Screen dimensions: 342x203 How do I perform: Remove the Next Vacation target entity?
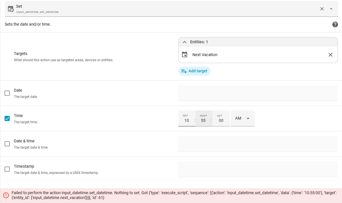pos(331,55)
